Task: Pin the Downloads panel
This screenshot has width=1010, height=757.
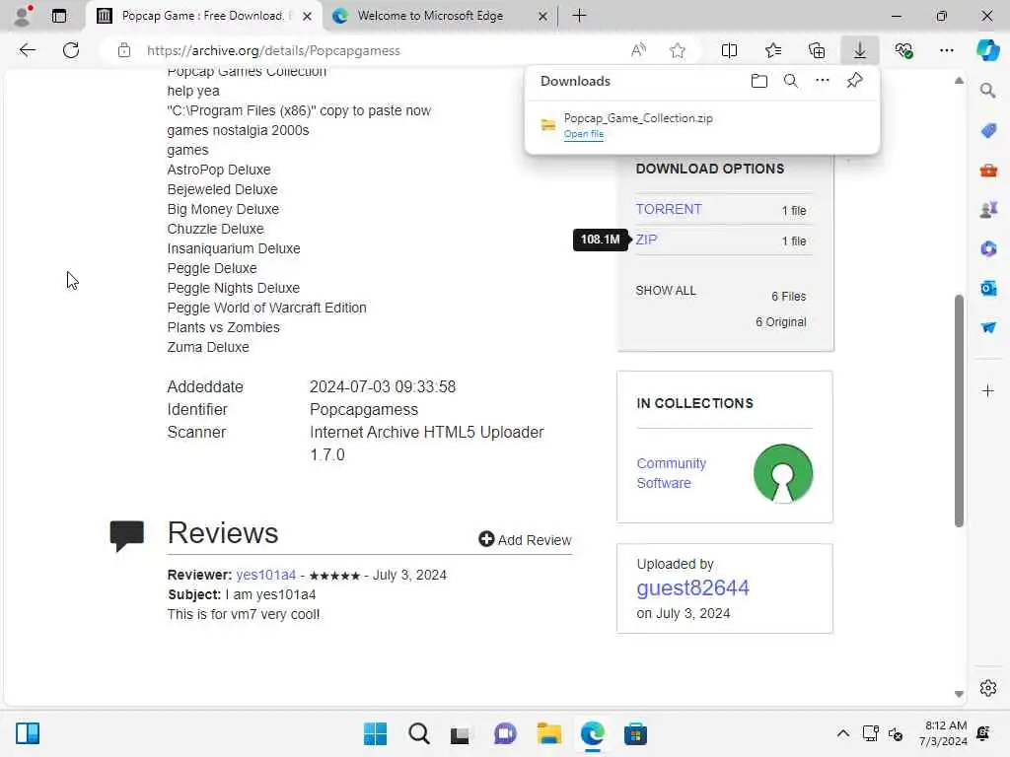Action: [854, 81]
